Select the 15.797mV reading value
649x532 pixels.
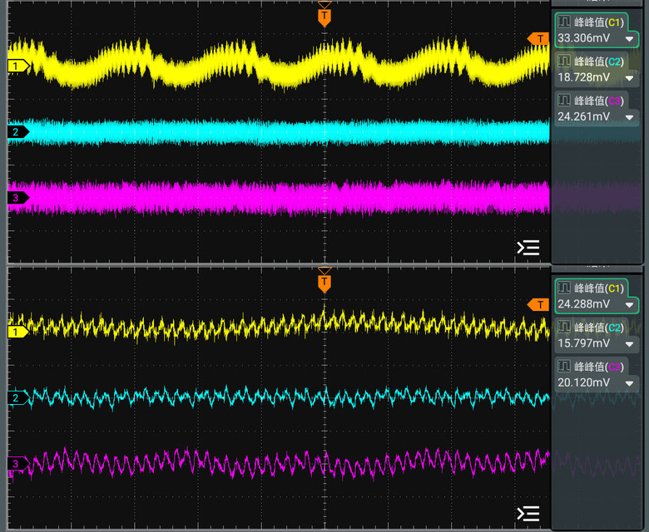tap(583, 343)
